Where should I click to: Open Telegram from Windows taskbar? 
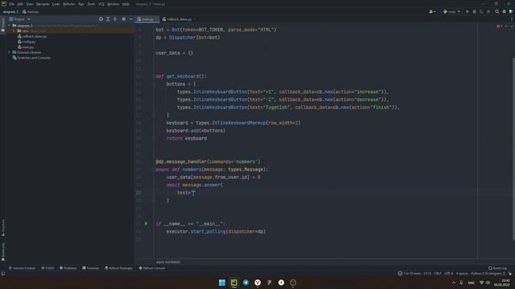pos(245,283)
